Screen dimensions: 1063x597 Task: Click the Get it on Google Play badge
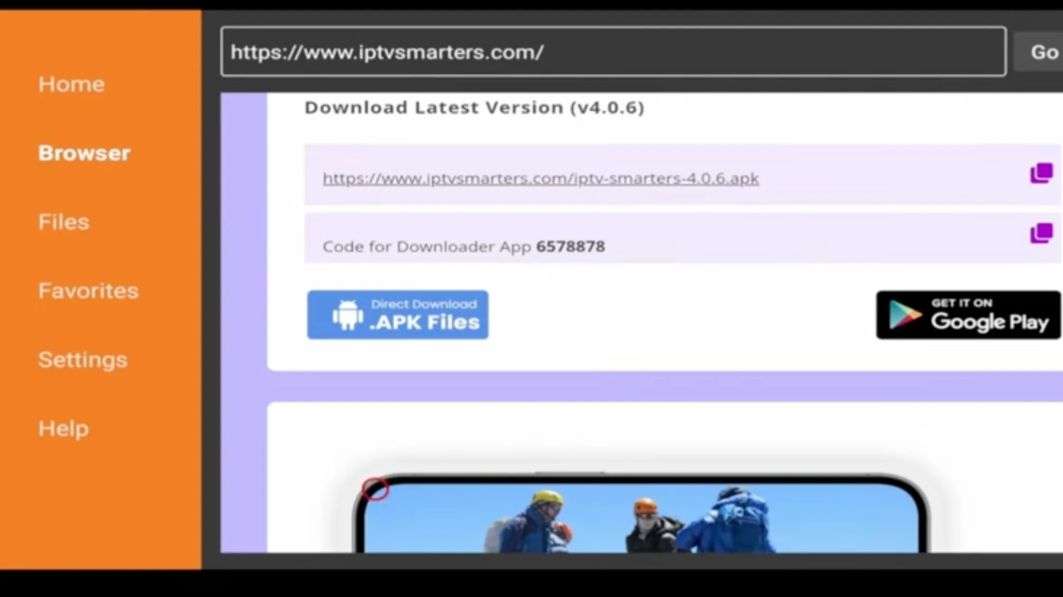[968, 315]
